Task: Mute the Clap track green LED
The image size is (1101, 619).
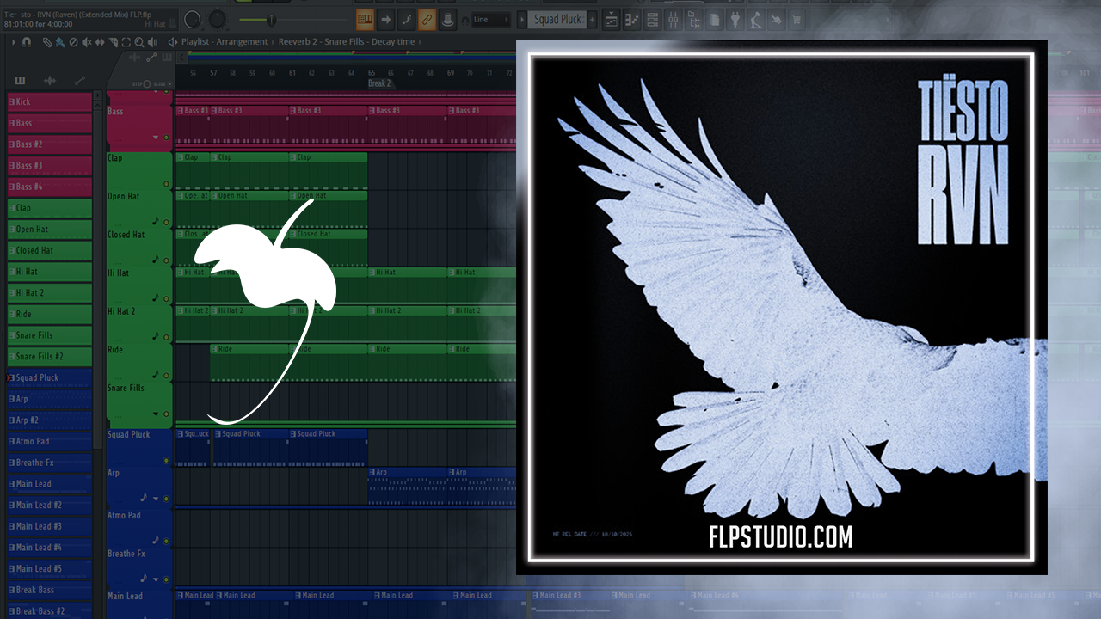Action: (166, 184)
